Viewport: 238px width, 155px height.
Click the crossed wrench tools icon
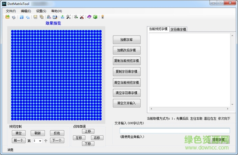69,17
